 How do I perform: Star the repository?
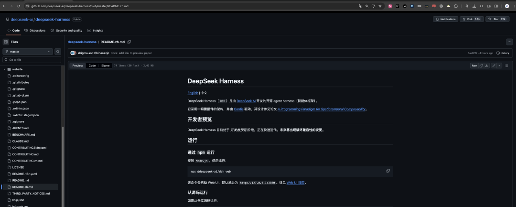(x=497, y=19)
